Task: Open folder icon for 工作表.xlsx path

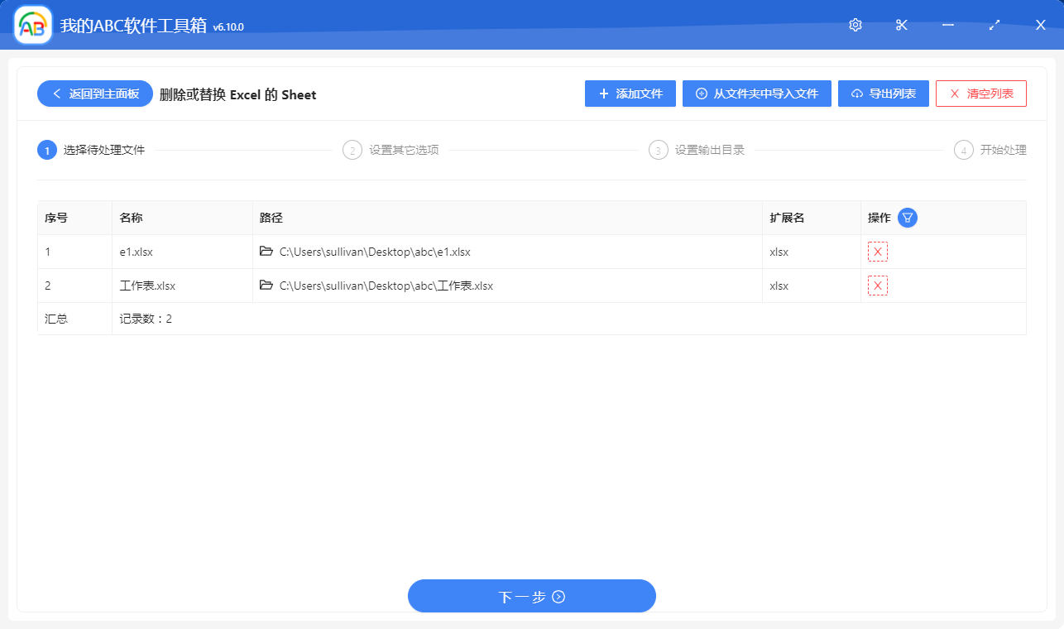Action: 266,285
